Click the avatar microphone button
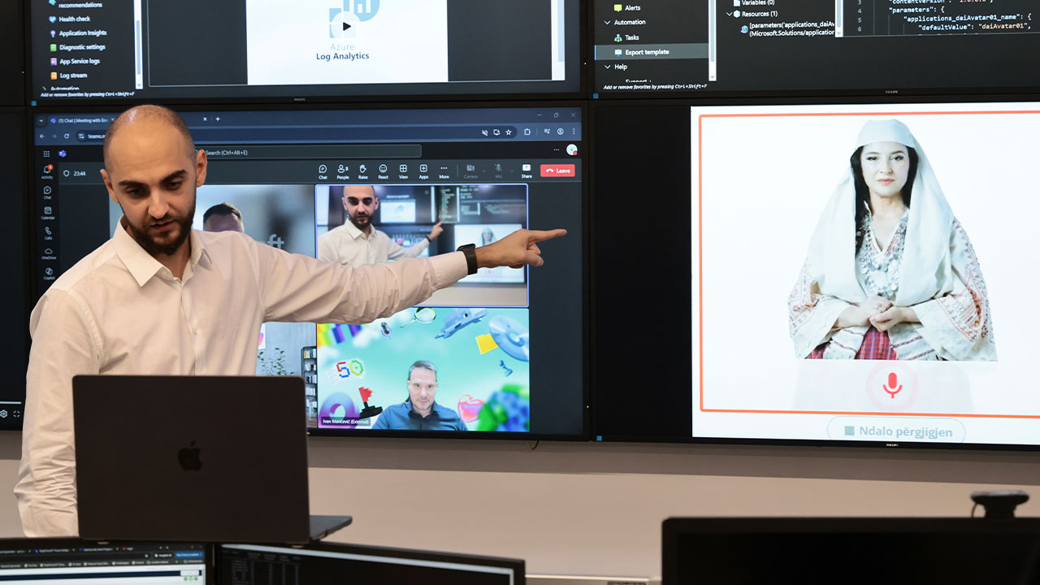 892,386
